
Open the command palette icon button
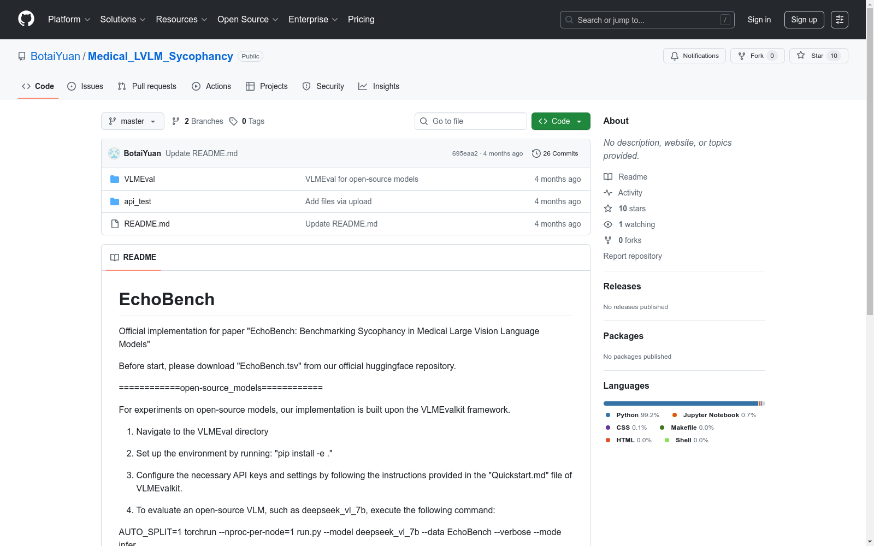click(840, 20)
